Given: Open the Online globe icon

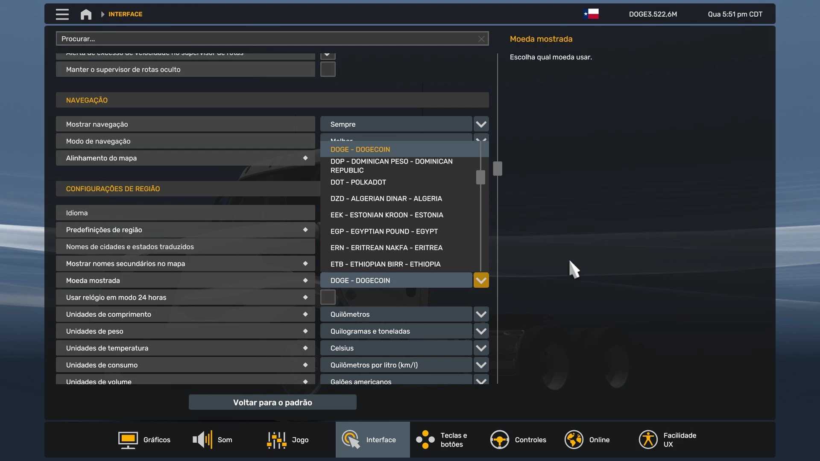Looking at the screenshot, I should pyautogui.click(x=574, y=440).
